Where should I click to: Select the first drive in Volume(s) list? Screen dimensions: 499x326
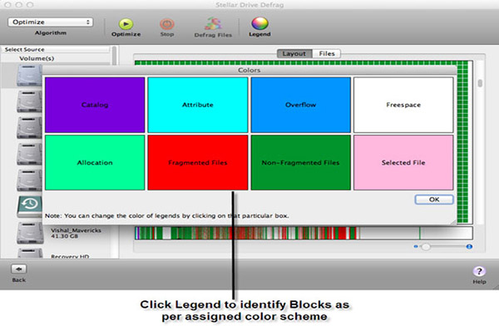pyautogui.click(x=30, y=75)
